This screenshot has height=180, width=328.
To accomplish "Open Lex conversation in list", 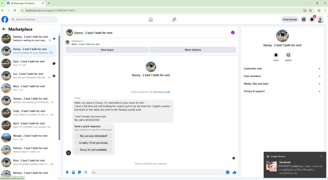I will click(28, 76).
